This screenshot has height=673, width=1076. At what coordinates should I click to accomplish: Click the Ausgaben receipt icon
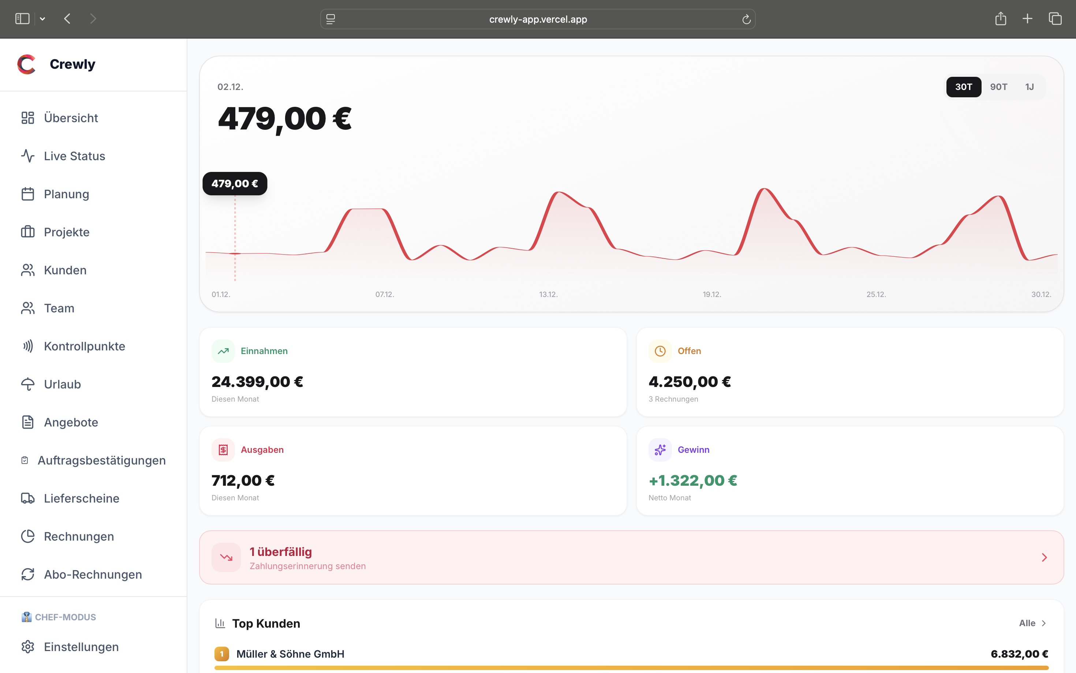click(223, 450)
